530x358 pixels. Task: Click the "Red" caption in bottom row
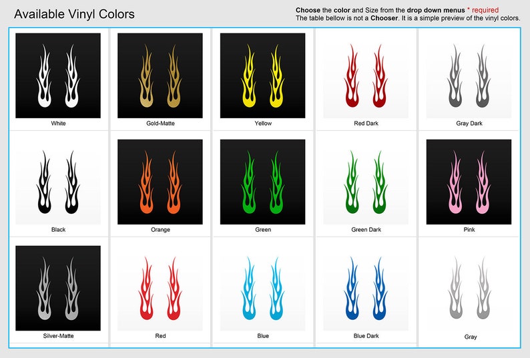point(161,336)
